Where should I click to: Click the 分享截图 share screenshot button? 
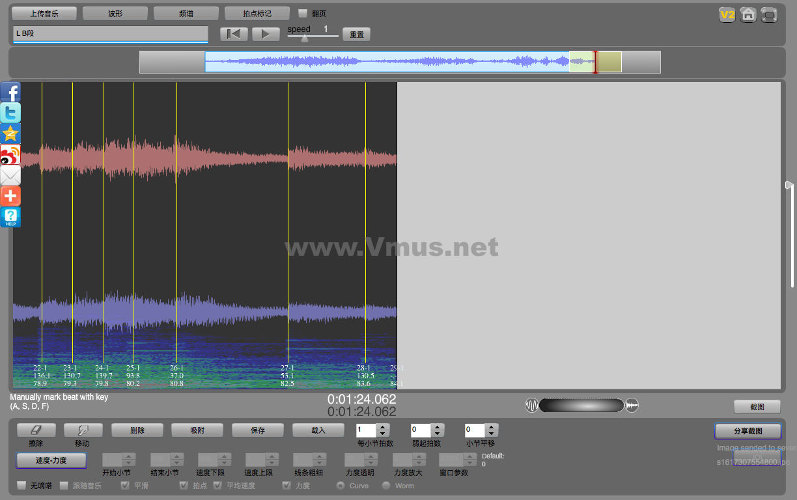tap(748, 431)
